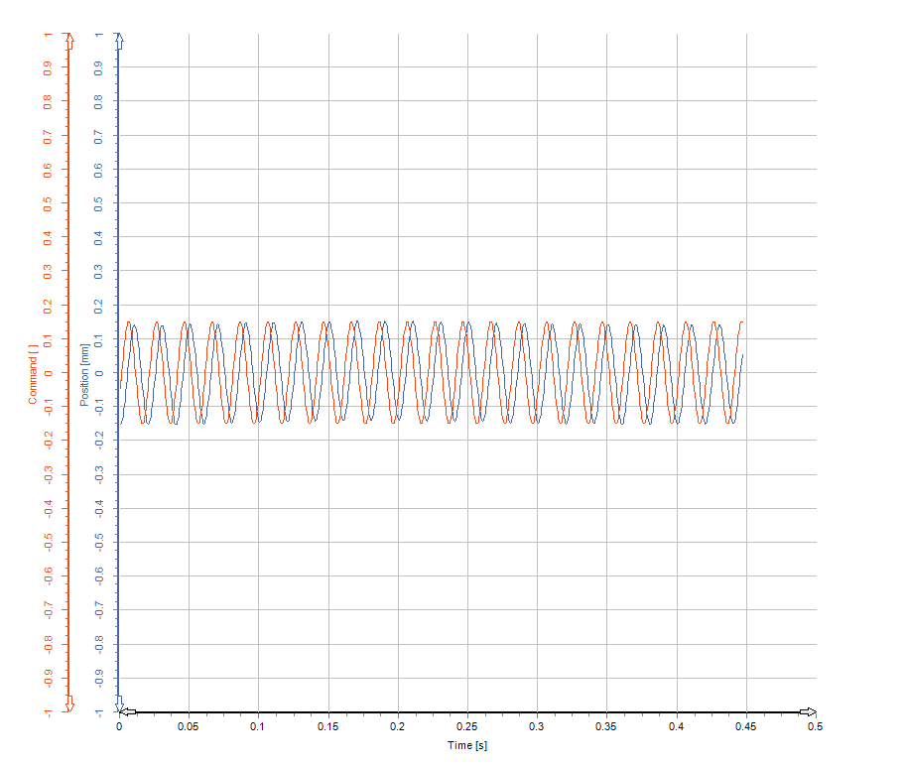Click the 0.25 tick label on Time axis
Viewport: 905px width, 766px height.
tap(466, 727)
